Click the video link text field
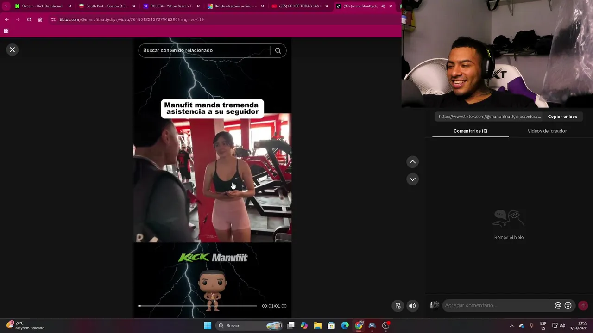This screenshot has width=593, height=333. tap(489, 117)
